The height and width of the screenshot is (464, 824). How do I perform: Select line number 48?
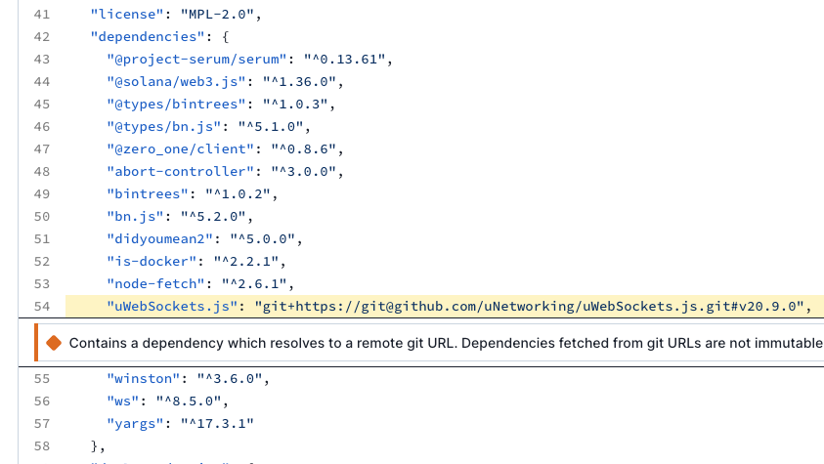[41, 172]
